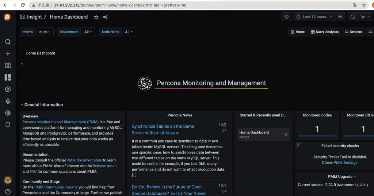The height and width of the screenshot is (196, 374).
Task: Click the Node Name variable label
Action: tap(110, 32)
